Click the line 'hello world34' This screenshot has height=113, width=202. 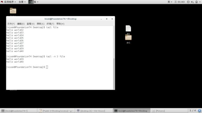click(x=15, y=35)
